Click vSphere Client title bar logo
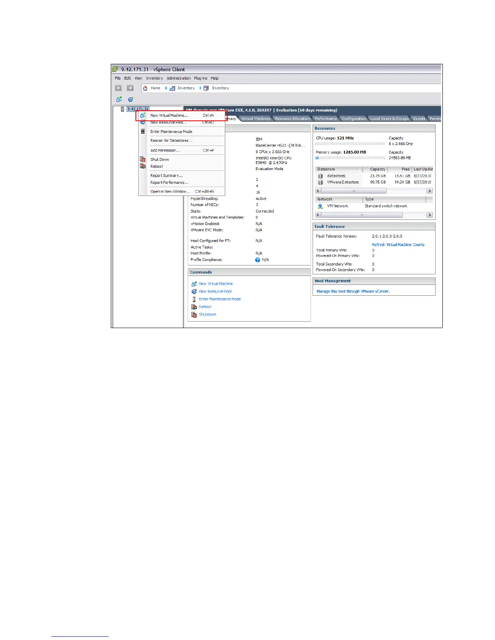Image resolution: width=495 pixels, height=640 pixels. pyautogui.click(x=115, y=69)
